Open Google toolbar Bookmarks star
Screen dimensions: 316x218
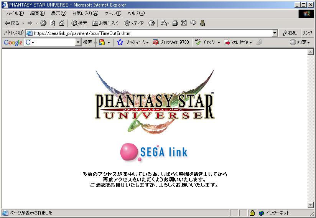tap(120, 42)
